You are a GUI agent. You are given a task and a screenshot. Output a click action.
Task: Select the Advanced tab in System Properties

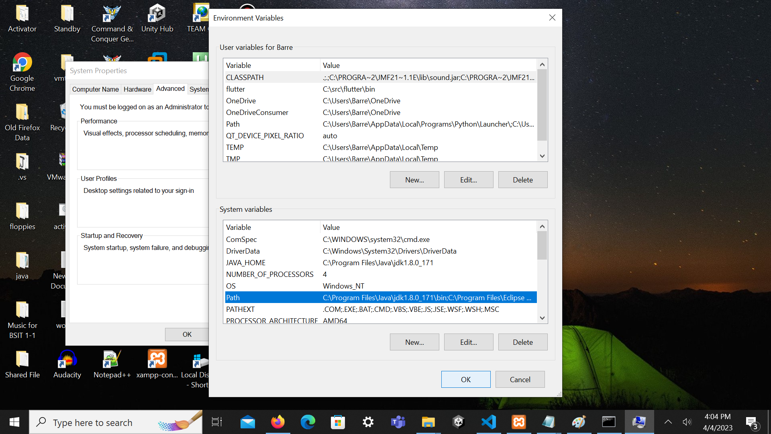(170, 88)
